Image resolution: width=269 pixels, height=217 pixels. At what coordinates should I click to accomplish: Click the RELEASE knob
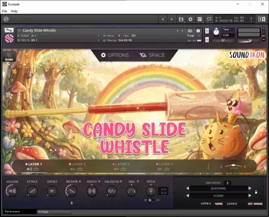pyautogui.click(x=71, y=191)
